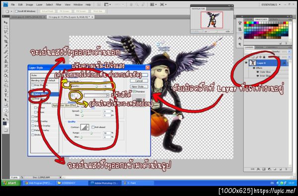Zoom in using Navigator large mountains icon
Screen dimensions: 298x196
coord(227,31)
